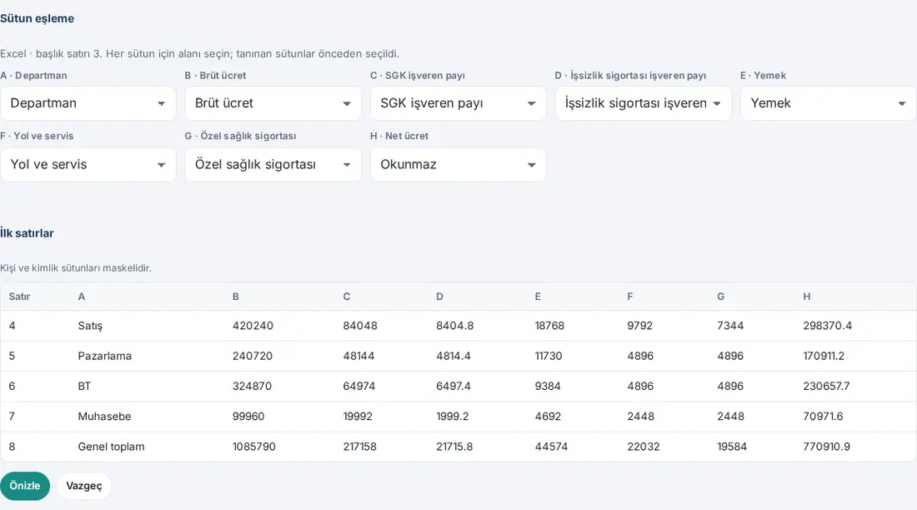
Task: Click the İlk satırlar heading
Action: (27, 233)
